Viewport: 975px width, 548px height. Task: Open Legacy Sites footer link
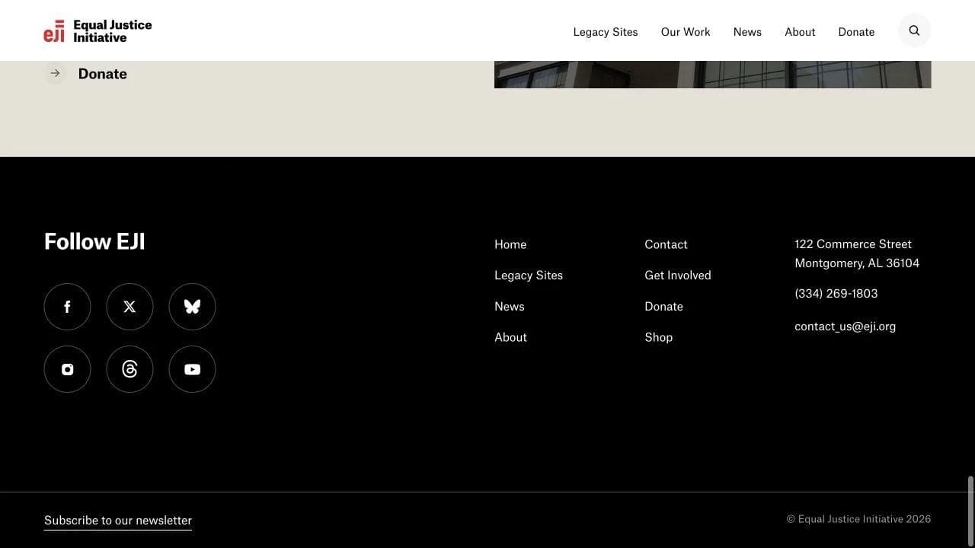(529, 276)
